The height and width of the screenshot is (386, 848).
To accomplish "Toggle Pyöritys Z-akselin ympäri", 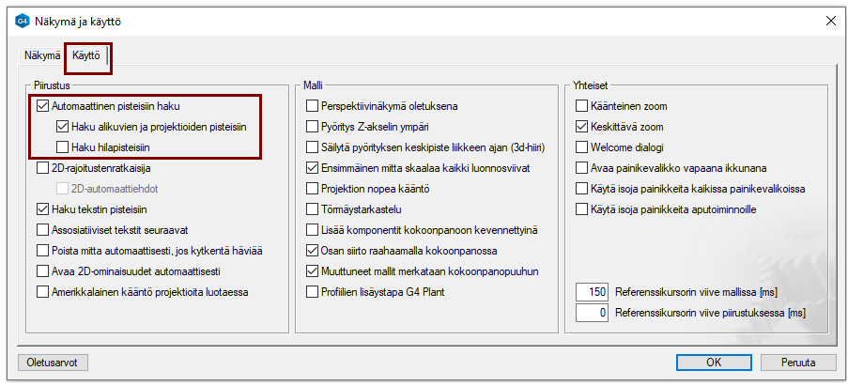I will (x=313, y=127).
